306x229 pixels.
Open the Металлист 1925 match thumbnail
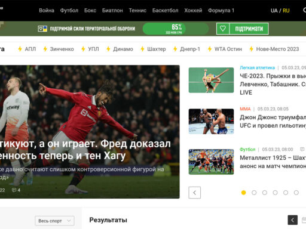click(211, 162)
